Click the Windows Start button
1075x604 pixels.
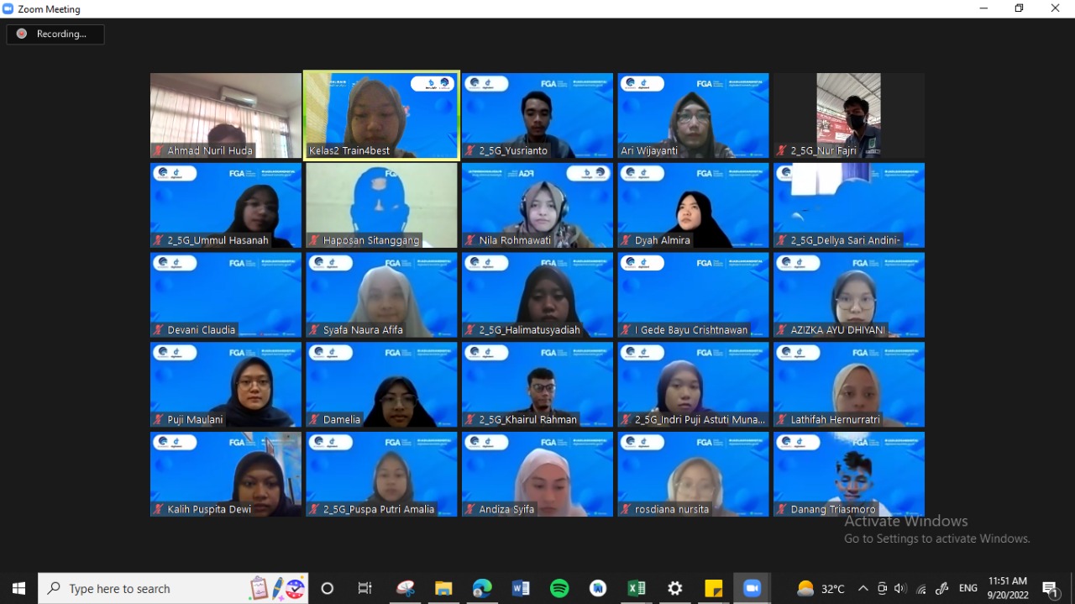tap(18, 588)
